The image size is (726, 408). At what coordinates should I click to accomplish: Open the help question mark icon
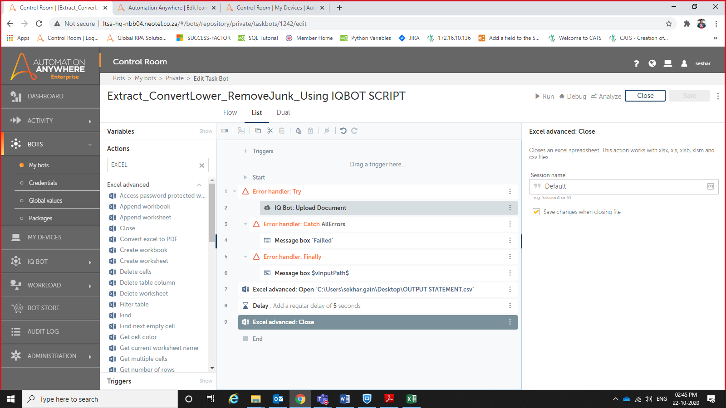click(x=636, y=63)
